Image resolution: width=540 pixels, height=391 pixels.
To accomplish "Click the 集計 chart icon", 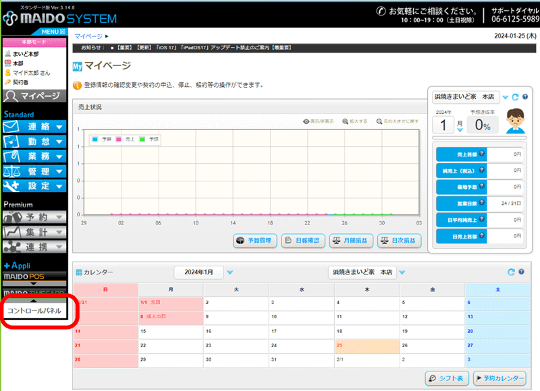I will (x=12, y=232).
